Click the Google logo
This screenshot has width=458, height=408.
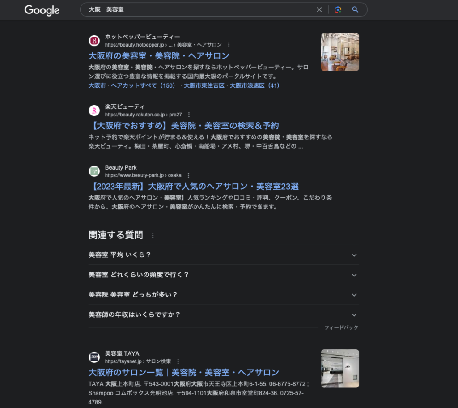(42, 10)
